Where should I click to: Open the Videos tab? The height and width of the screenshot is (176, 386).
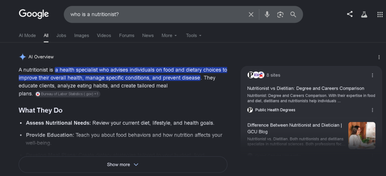coord(104,36)
